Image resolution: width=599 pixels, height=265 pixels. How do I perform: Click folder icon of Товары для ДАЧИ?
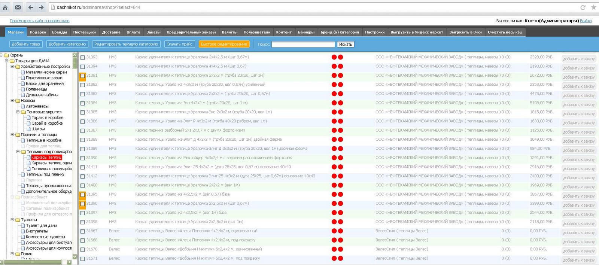12,61
